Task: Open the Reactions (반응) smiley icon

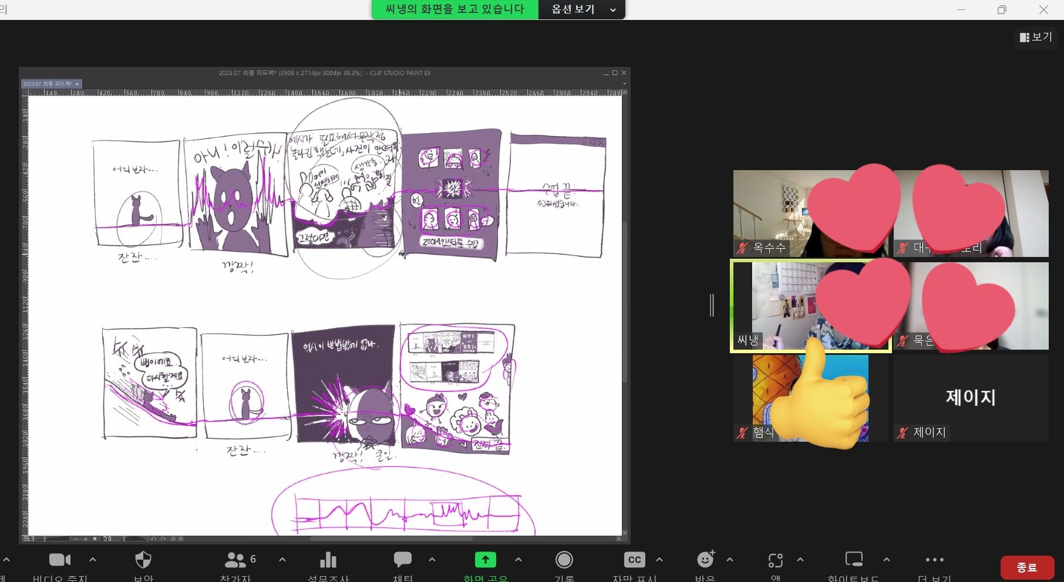Action: (x=705, y=560)
